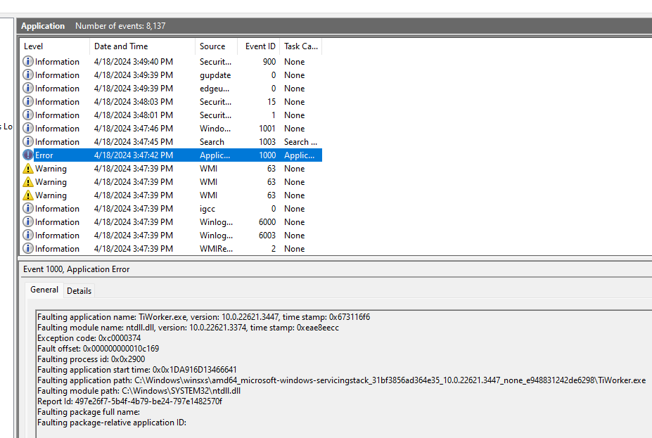
Task: Sort by the Event ID column header
Action: (x=259, y=46)
